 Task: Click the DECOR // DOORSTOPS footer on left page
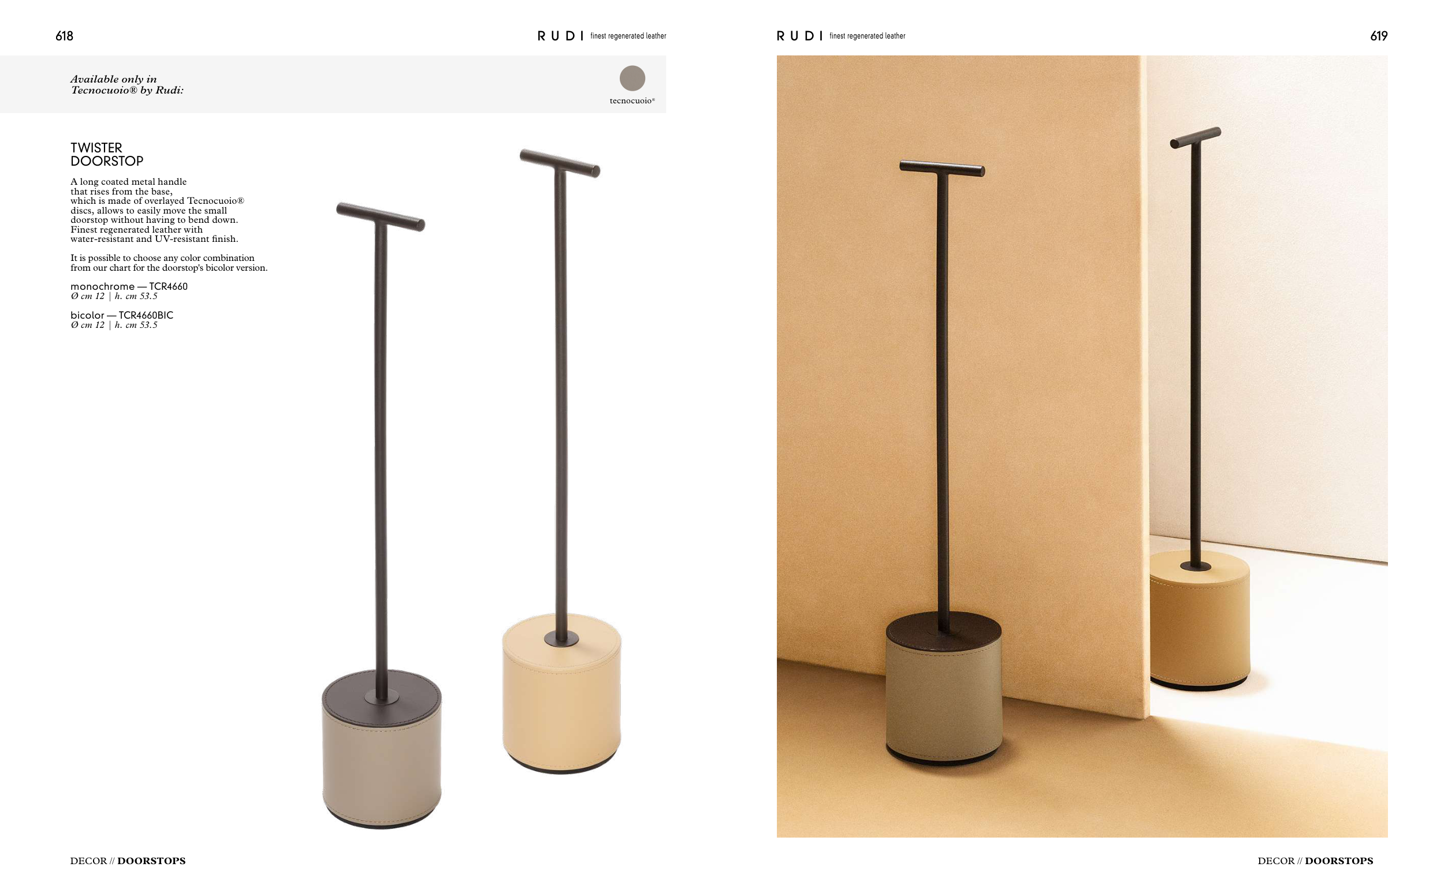coord(128,861)
